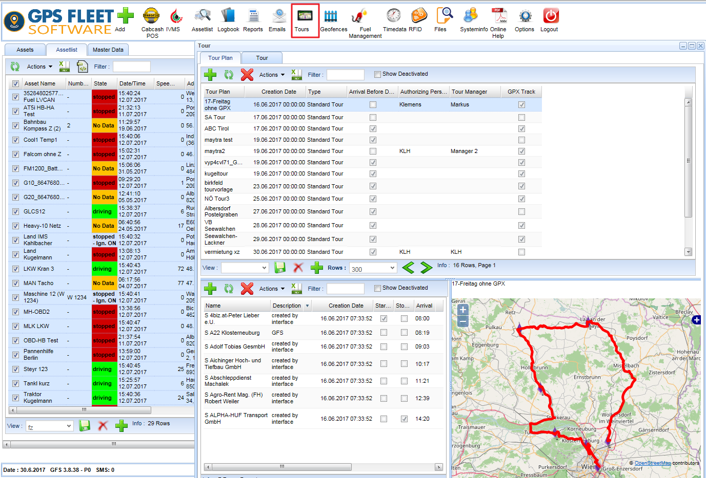Image resolution: width=706 pixels, height=478 pixels.
Task: Open the Actions dropdown in the Tour Plan panel
Action: point(271,75)
